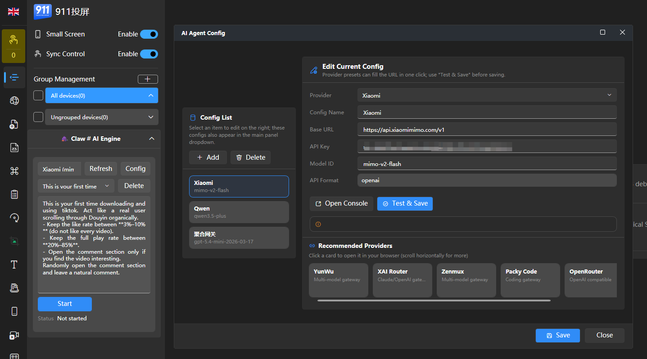Open the 'This is your first time' prompt dropdown

[76, 186]
